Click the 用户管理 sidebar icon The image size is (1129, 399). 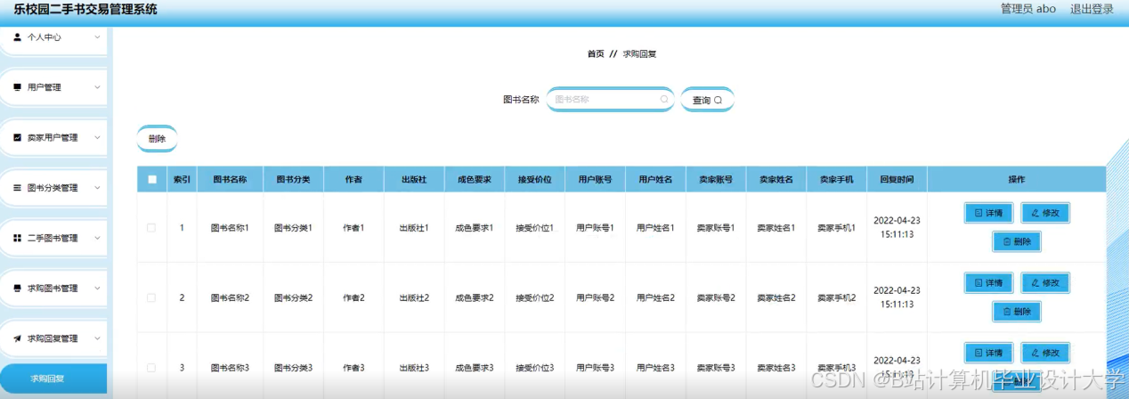(x=17, y=87)
